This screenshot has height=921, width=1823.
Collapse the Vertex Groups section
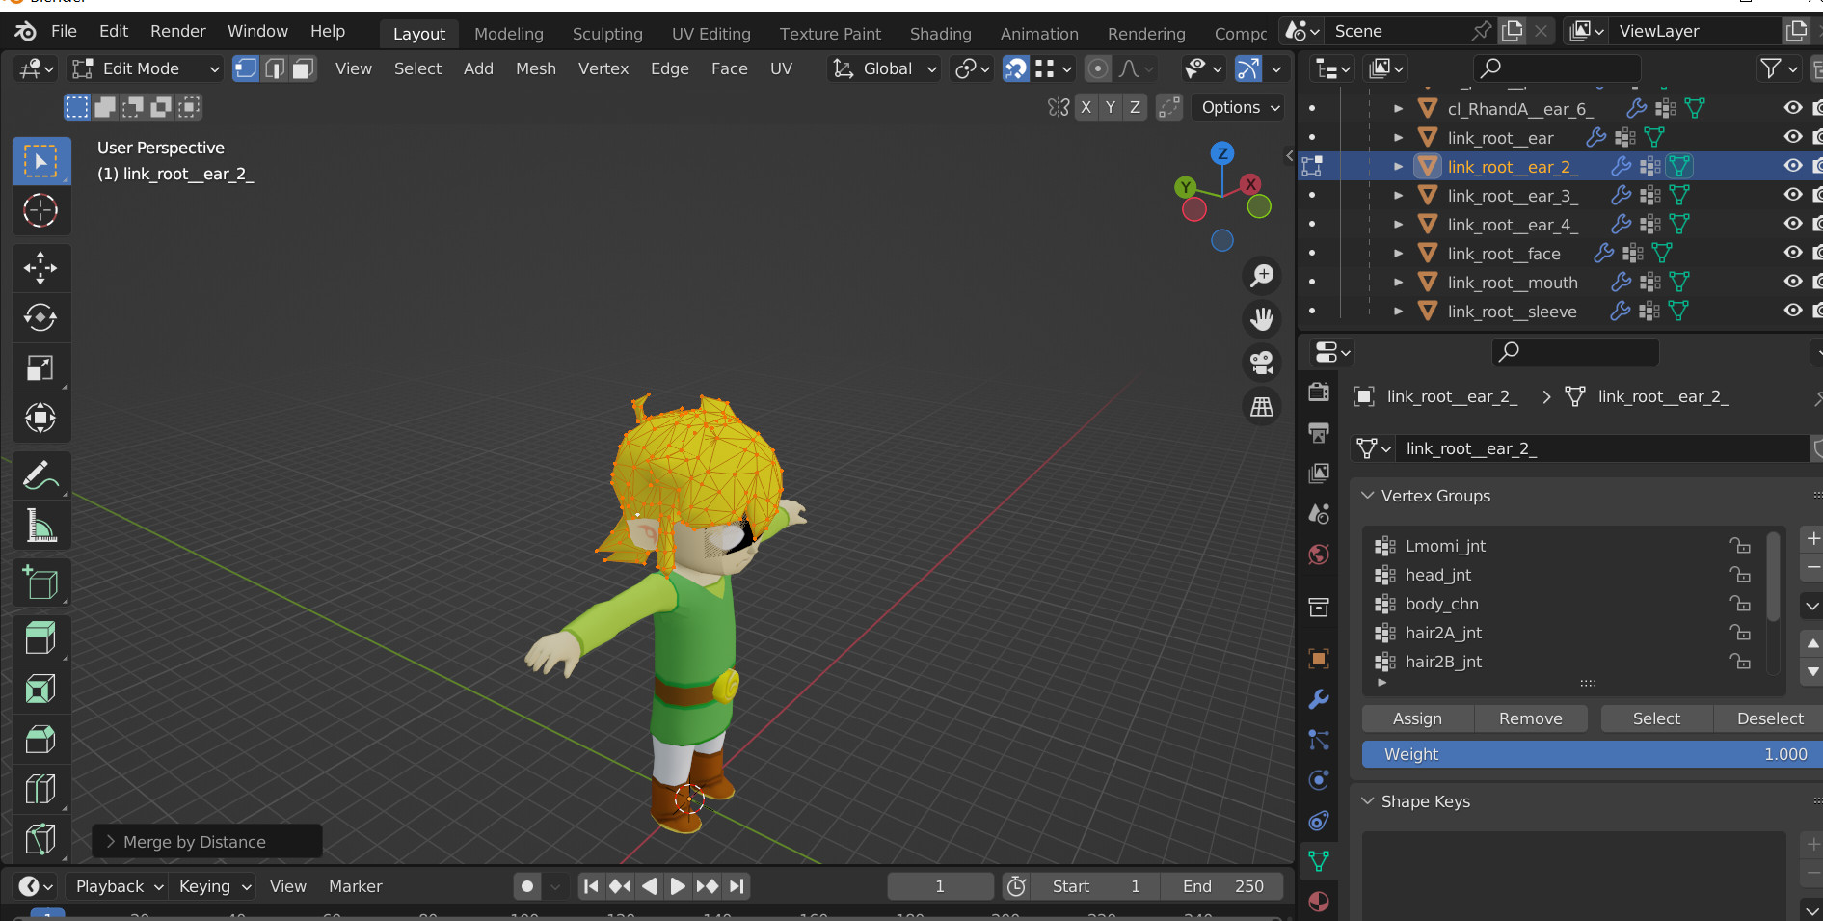tap(1367, 496)
